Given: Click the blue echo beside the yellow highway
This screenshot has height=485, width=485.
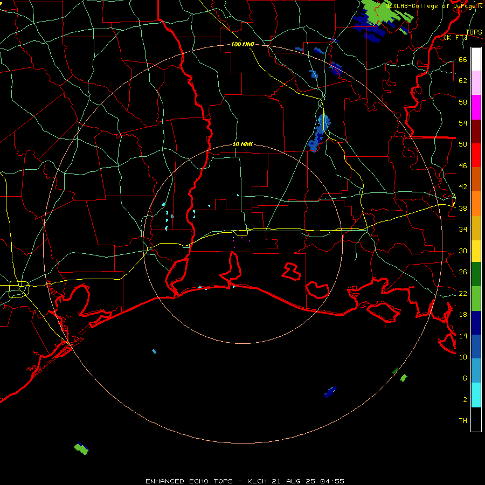Looking at the screenshot, I should [319, 133].
